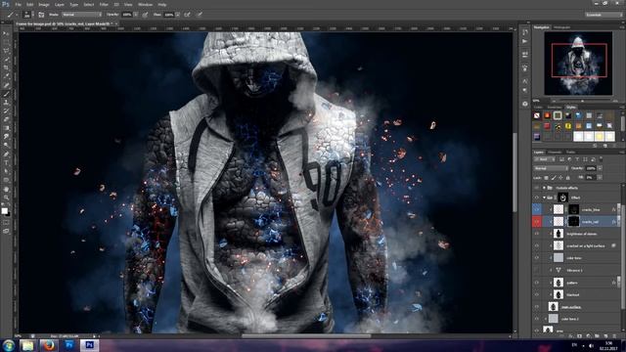Open the File menu

click(18, 4)
